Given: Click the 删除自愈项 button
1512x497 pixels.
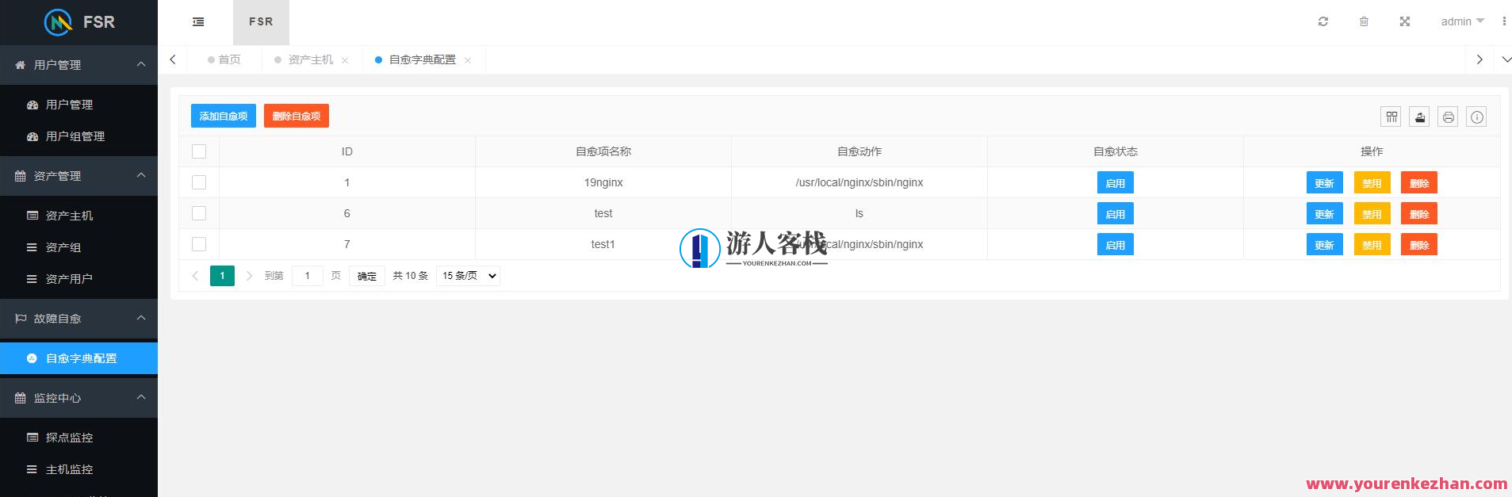Looking at the screenshot, I should [x=297, y=116].
